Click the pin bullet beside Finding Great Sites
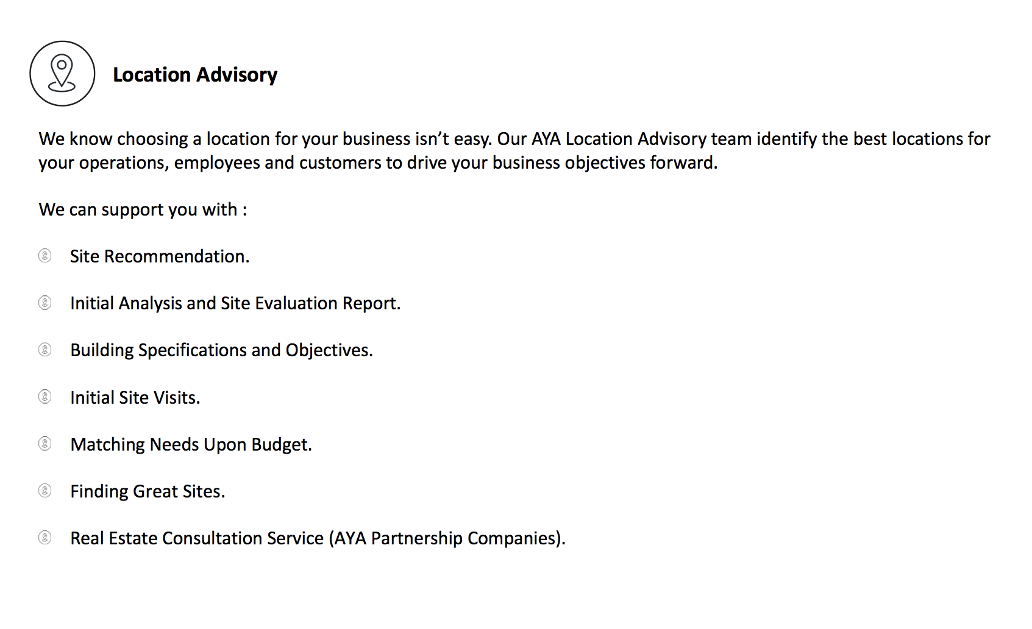Screen dimensions: 1032x629 [45, 491]
